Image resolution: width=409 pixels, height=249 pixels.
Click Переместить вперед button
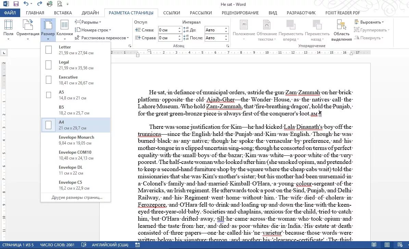click(291, 30)
